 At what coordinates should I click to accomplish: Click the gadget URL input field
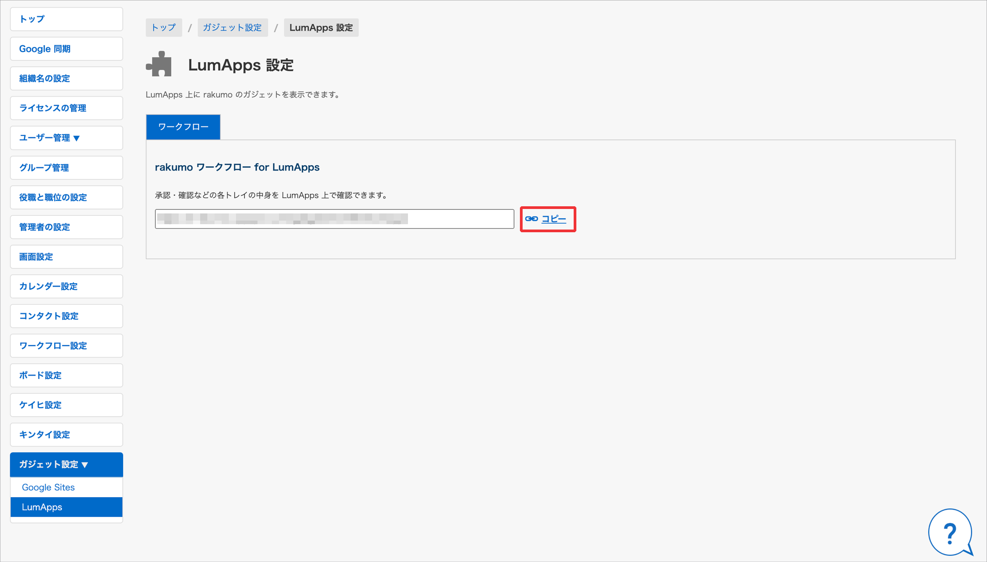pos(335,219)
